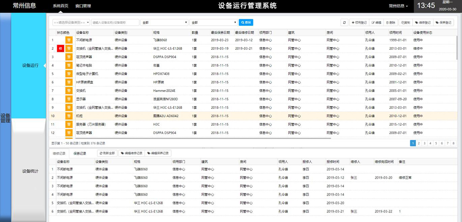
Task: Click the device name search input field
Action: [x=115, y=23]
